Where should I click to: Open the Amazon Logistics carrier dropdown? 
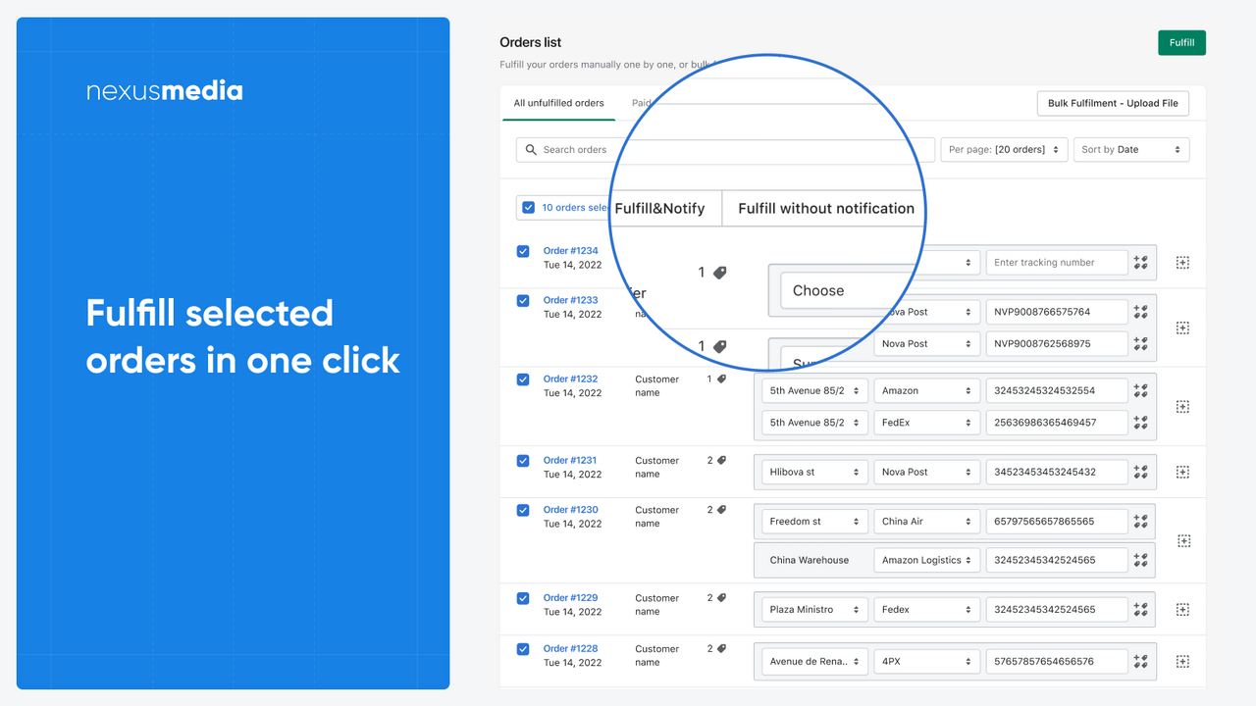(x=927, y=560)
